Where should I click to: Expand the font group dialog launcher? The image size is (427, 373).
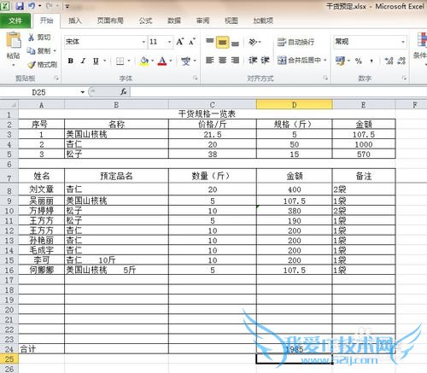click(196, 78)
